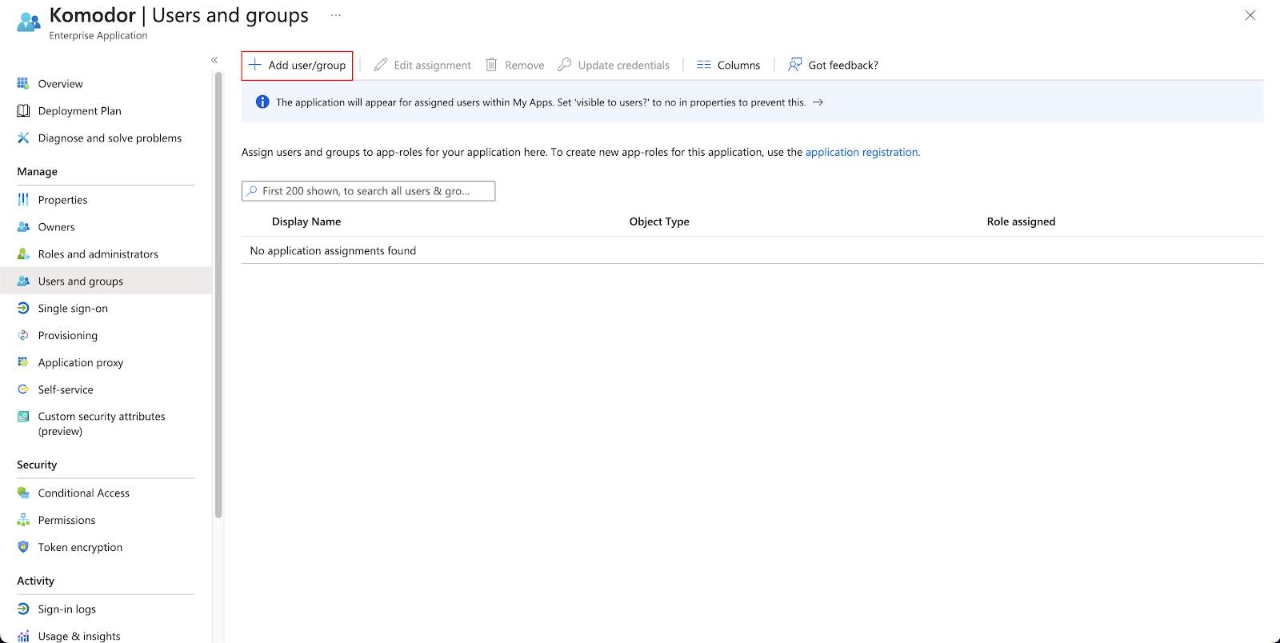Screen dimensions: 1280x643
Task: Click the 'No application assignments found' text
Action: [x=333, y=251]
